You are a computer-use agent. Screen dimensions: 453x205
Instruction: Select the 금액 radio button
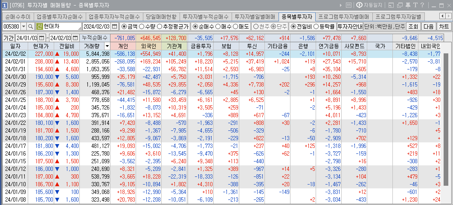(124, 26)
